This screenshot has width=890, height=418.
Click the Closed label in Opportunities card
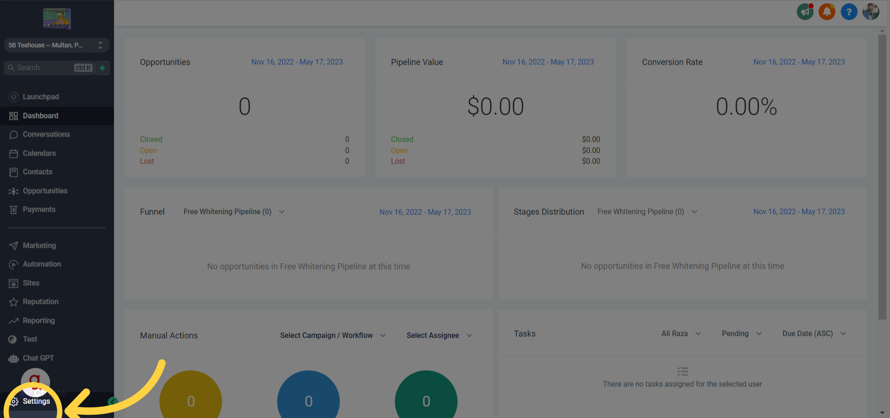pyautogui.click(x=151, y=139)
